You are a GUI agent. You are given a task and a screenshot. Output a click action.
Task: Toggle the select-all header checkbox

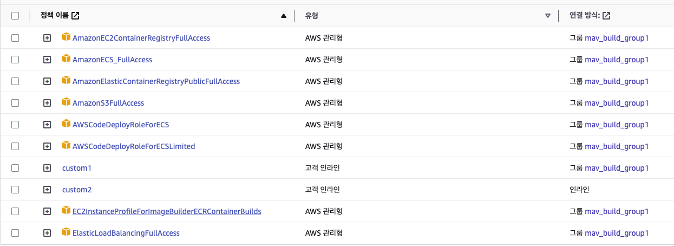15,16
